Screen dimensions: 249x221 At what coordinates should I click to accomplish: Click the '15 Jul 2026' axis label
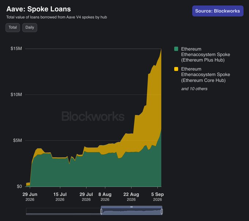click(60, 197)
